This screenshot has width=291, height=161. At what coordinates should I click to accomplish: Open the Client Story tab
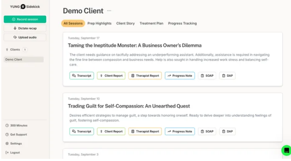pos(126,23)
